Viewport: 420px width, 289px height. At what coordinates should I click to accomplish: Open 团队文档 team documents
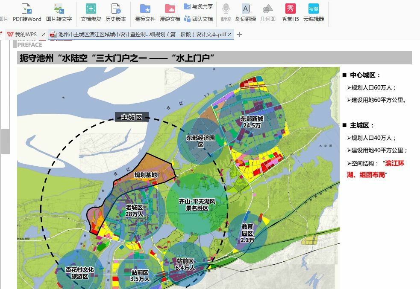coord(199,19)
